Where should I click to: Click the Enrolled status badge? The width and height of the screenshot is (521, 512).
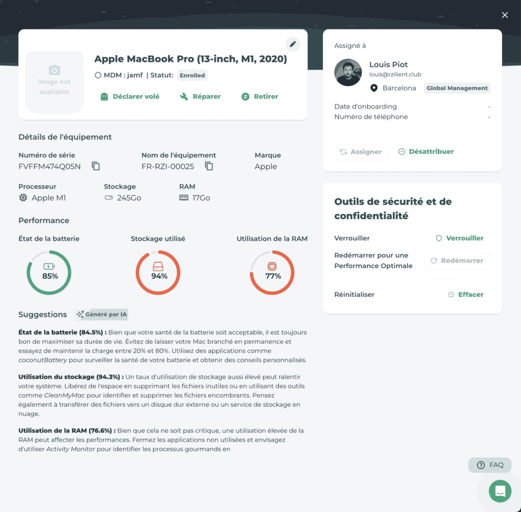click(192, 75)
